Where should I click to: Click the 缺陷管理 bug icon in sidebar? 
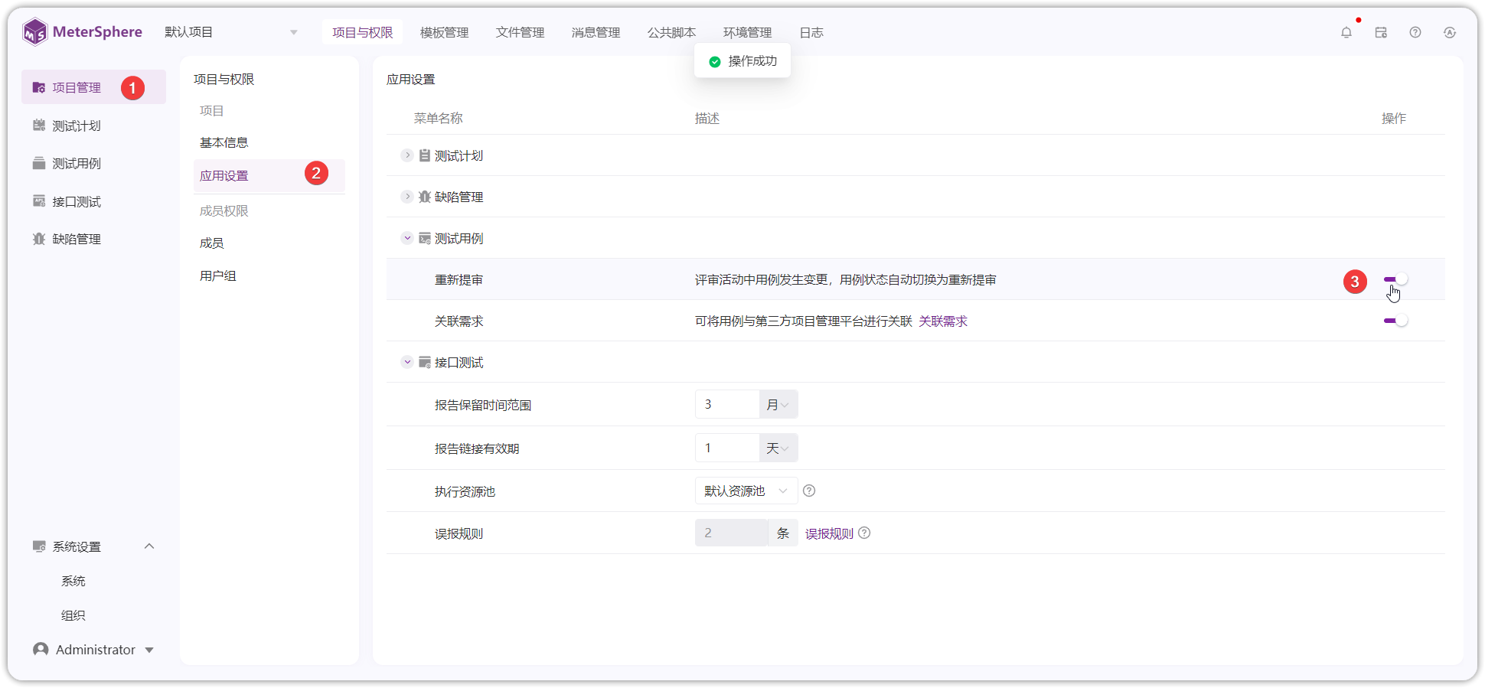[39, 239]
